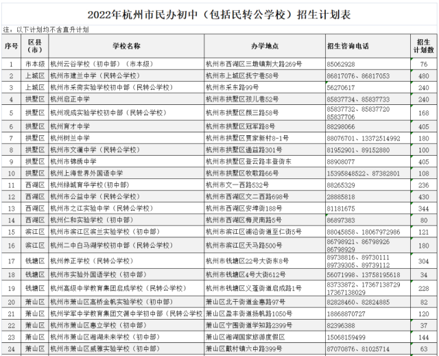439x356 pixels.
Task: Click the cell 杭州云谷学校（初中部）
Action: pos(126,64)
